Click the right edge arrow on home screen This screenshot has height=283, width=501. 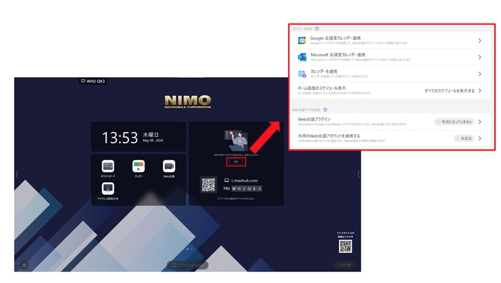359,174
